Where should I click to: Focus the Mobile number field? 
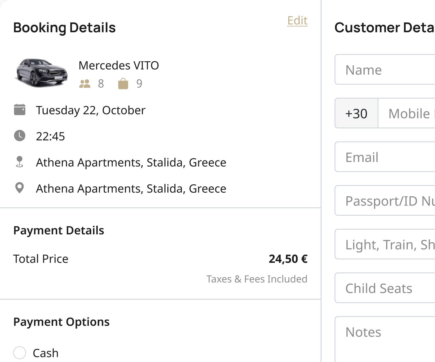[x=407, y=113]
